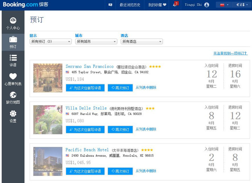Open the Villa Delle Stelle hotel link

86,108
